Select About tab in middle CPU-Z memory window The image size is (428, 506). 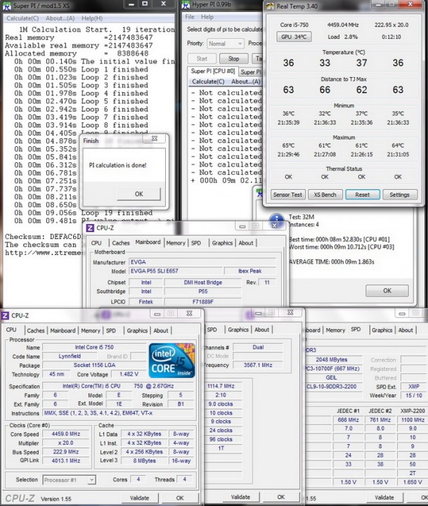point(261,330)
